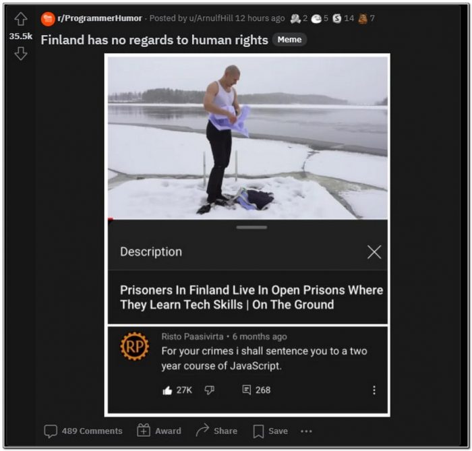The width and height of the screenshot is (472, 451).
Task: Save the post with bookmark icon
Action: (x=258, y=431)
